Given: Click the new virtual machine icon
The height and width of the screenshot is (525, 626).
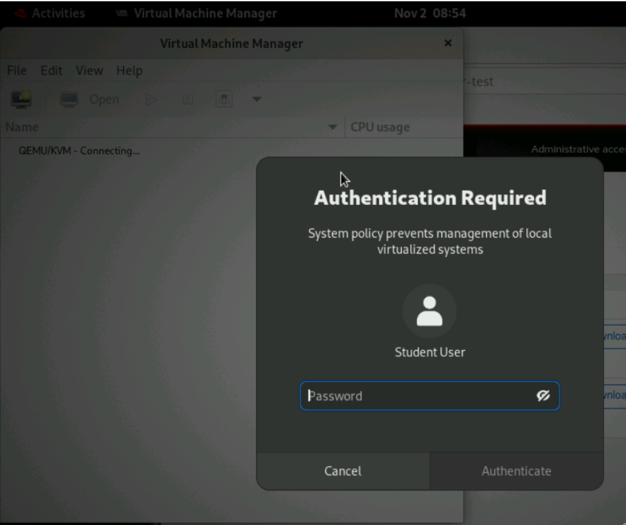Looking at the screenshot, I should [21, 99].
